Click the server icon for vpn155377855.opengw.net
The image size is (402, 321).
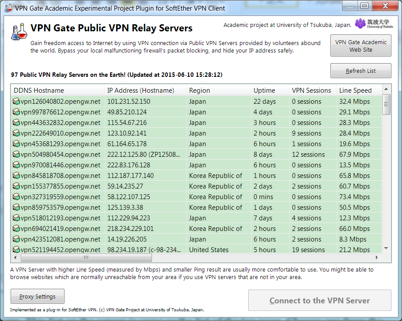tap(16, 186)
